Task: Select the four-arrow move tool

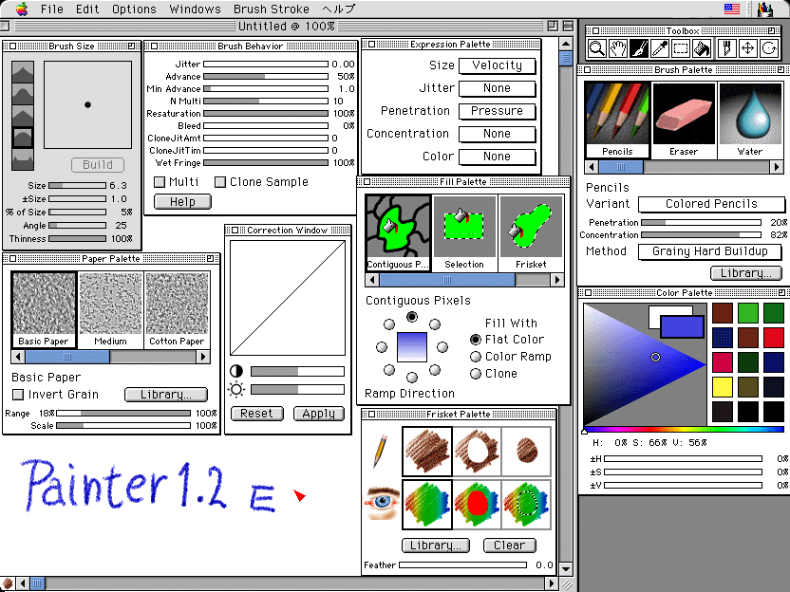Action: (x=747, y=48)
